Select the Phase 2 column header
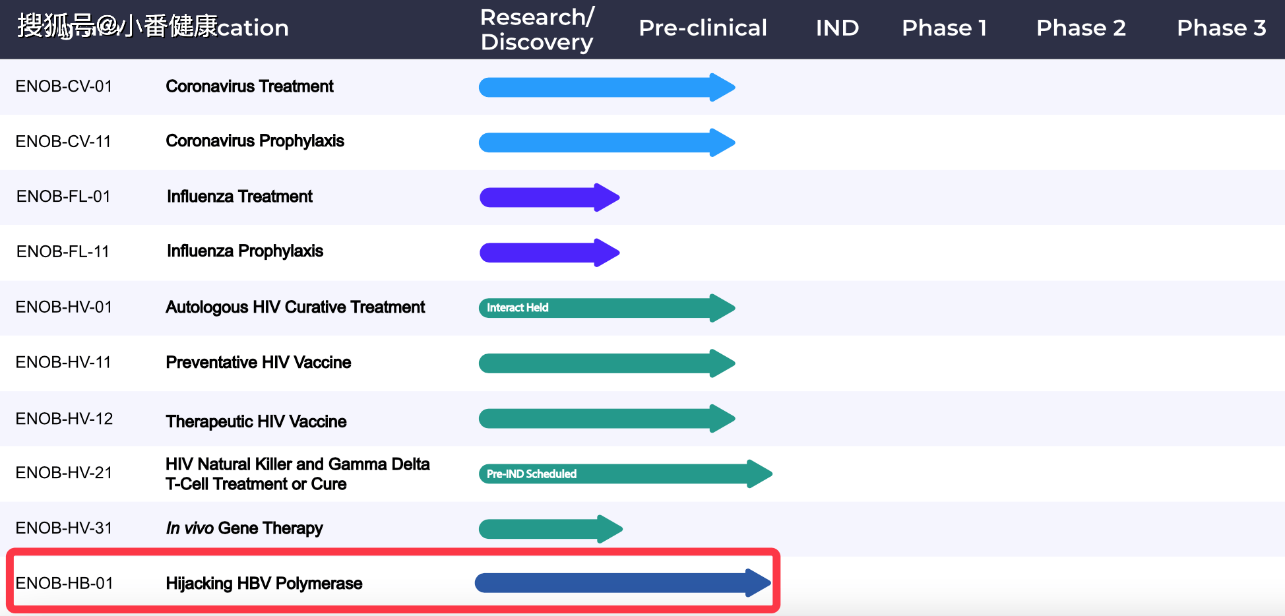The image size is (1285, 616). point(1081,28)
